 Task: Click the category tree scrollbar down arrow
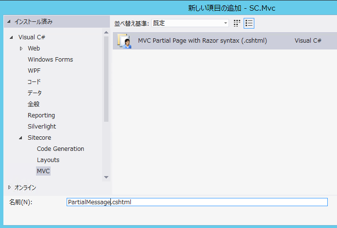[x=106, y=177]
